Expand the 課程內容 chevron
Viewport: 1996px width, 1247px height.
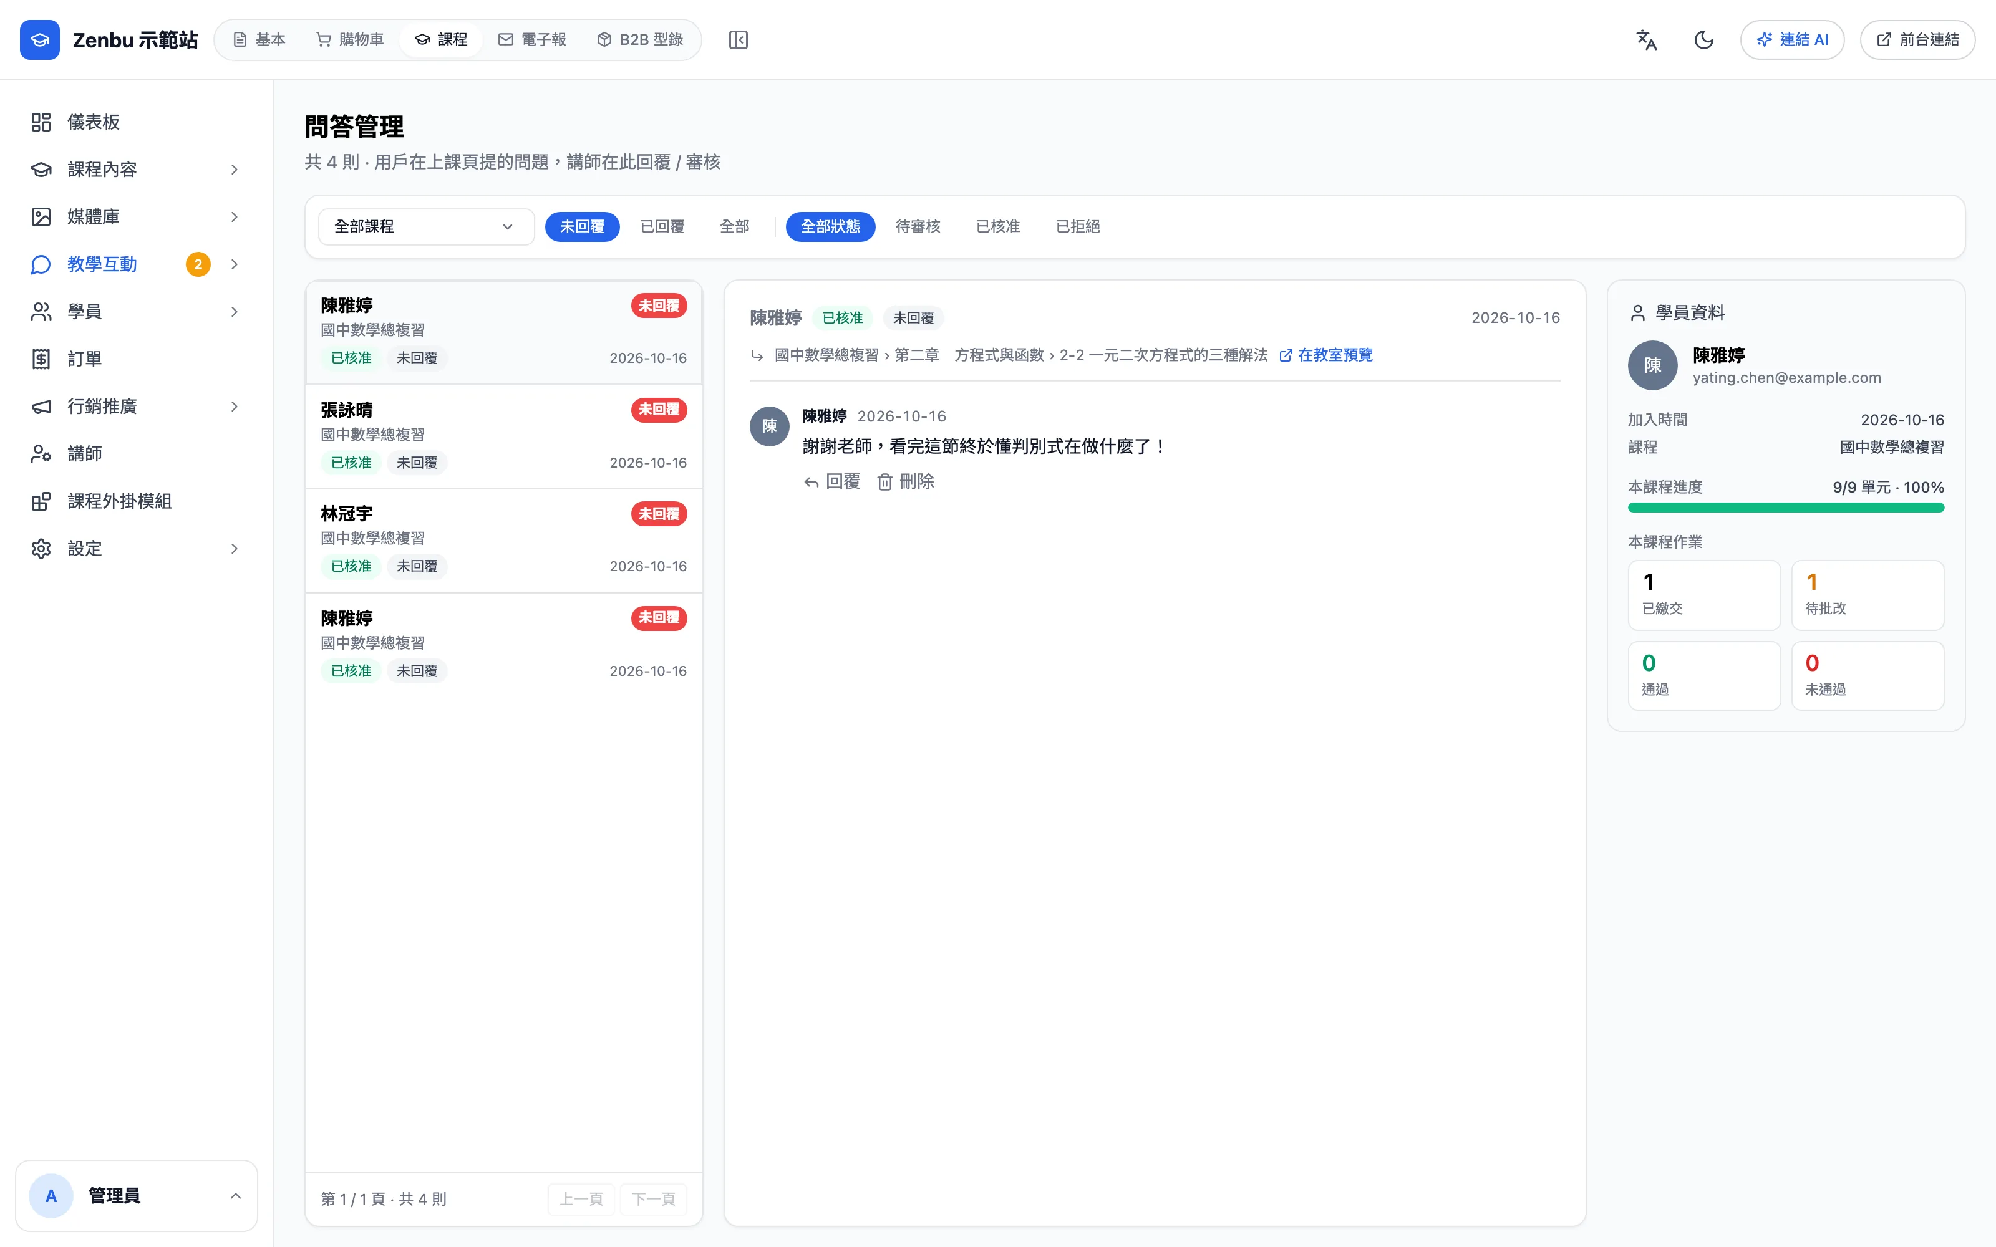click(x=235, y=169)
